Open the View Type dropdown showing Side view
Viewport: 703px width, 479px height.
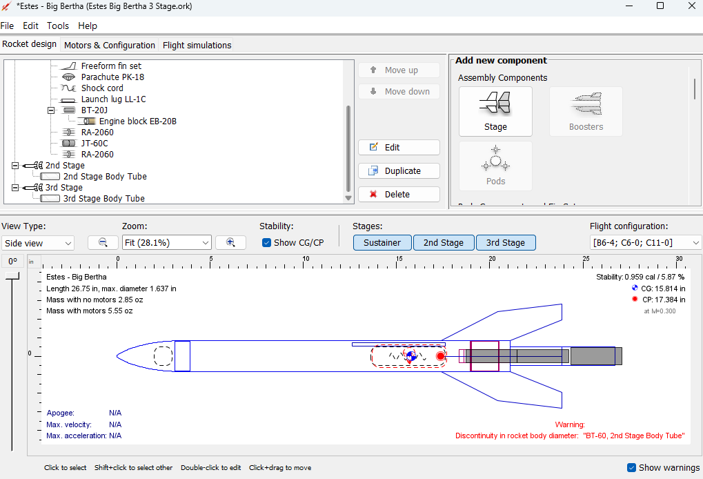point(37,242)
